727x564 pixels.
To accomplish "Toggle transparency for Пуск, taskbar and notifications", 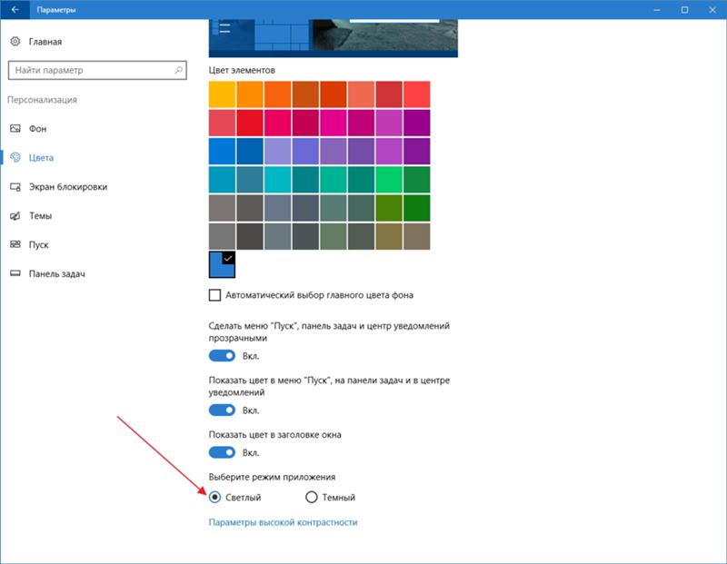I will click(x=222, y=356).
